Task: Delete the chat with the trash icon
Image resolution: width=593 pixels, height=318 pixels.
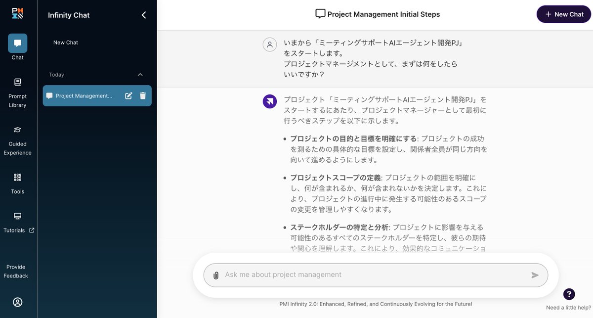Action: coord(142,96)
